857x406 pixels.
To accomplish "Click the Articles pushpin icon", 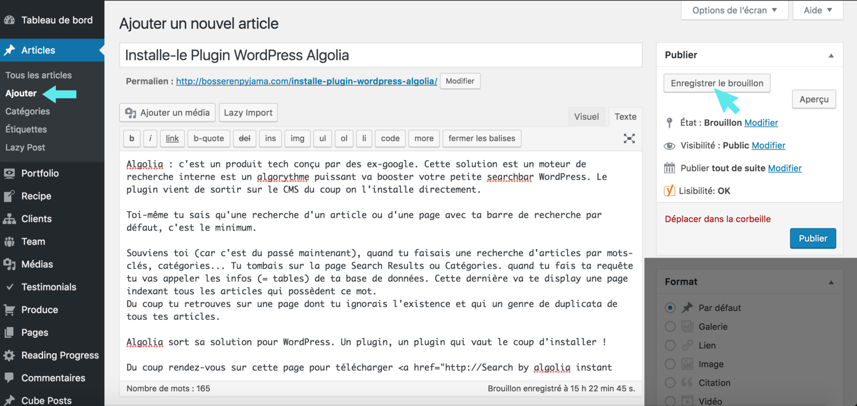I will coord(9,50).
